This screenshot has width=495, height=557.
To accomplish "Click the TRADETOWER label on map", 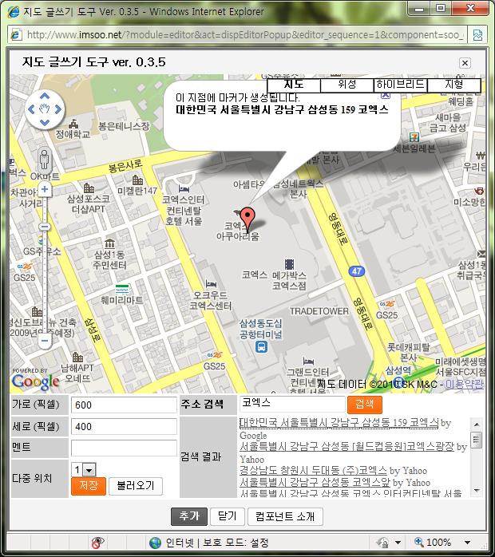I will point(319,311).
